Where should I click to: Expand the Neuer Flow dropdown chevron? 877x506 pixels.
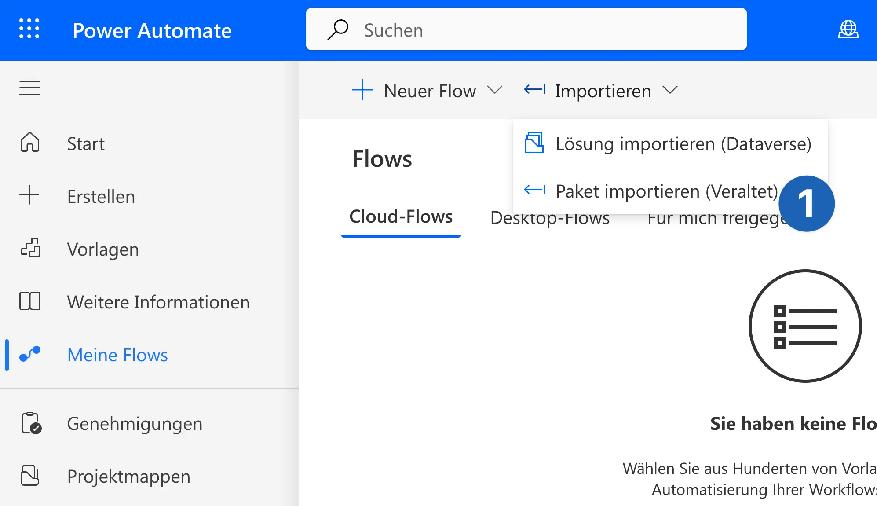pos(495,90)
